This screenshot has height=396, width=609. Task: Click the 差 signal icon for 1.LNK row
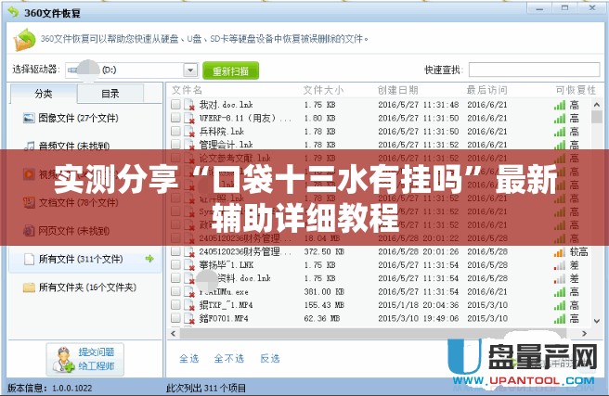(x=560, y=265)
